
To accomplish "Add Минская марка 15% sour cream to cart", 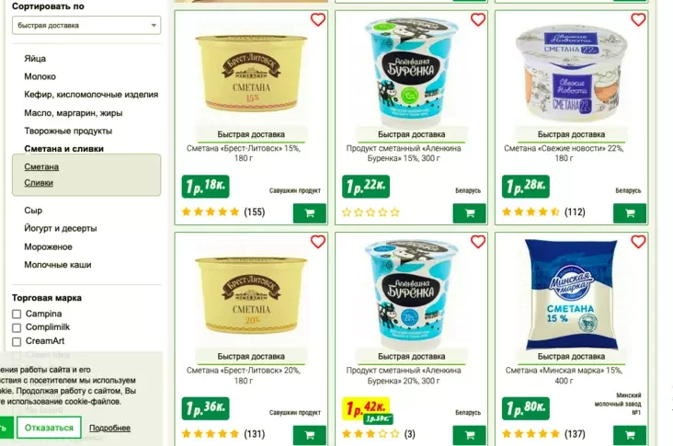I will coord(630,435).
